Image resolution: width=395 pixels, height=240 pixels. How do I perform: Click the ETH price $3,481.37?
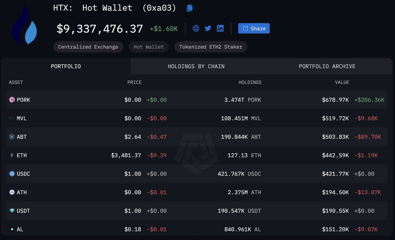click(126, 155)
